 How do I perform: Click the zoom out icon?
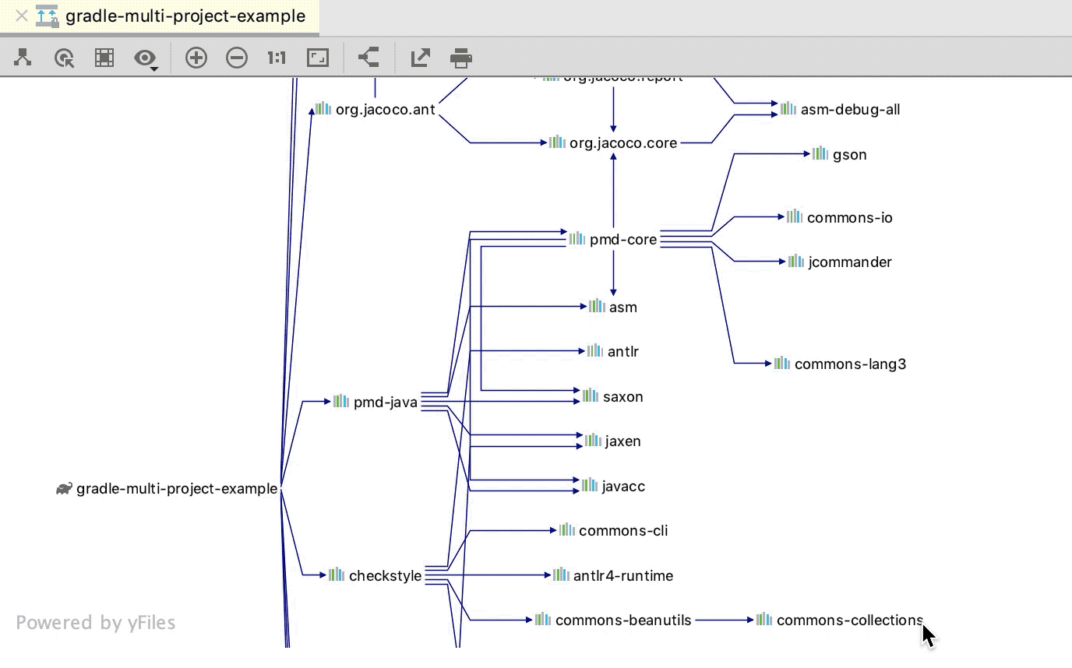237,57
